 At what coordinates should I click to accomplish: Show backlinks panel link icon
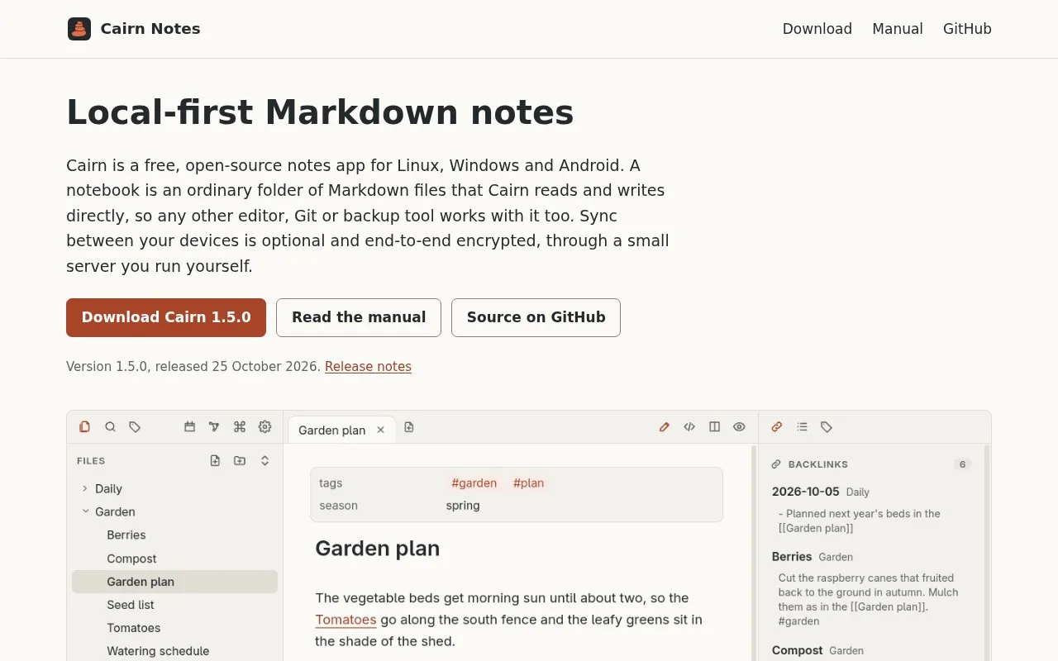point(777,427)
